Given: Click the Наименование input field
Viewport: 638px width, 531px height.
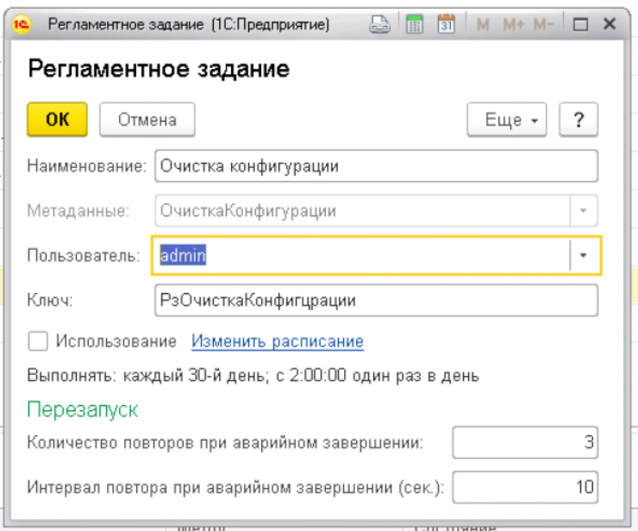Looking at the screenshot, I should coord(377,166).
